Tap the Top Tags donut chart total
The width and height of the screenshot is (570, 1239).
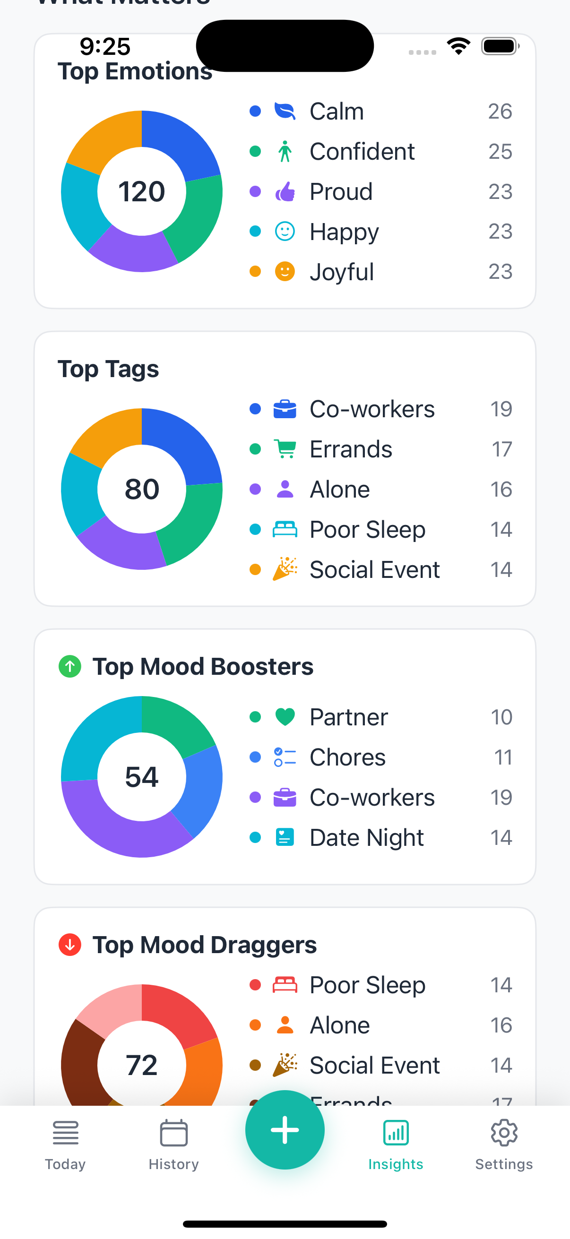(x=142, y=489)
